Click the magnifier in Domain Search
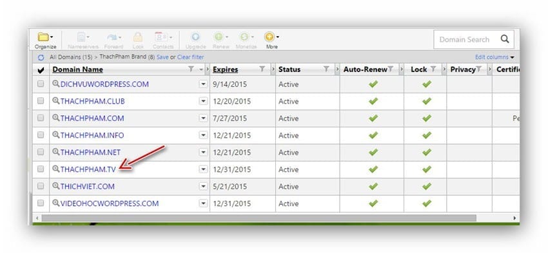The width and height of the screenshot is (548, 253). [505, 39]
